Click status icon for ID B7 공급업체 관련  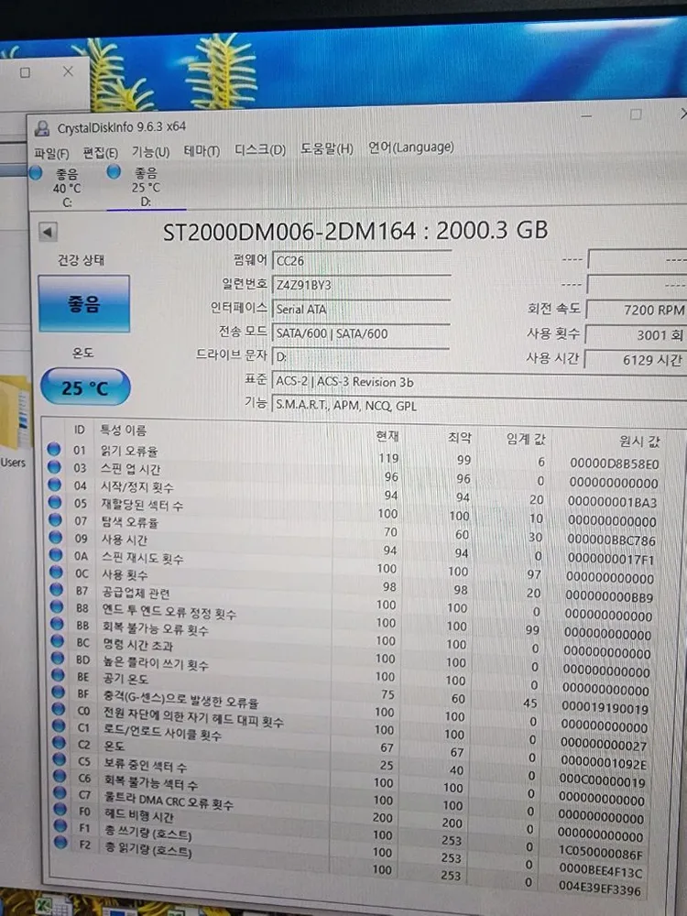click(56, 589)
